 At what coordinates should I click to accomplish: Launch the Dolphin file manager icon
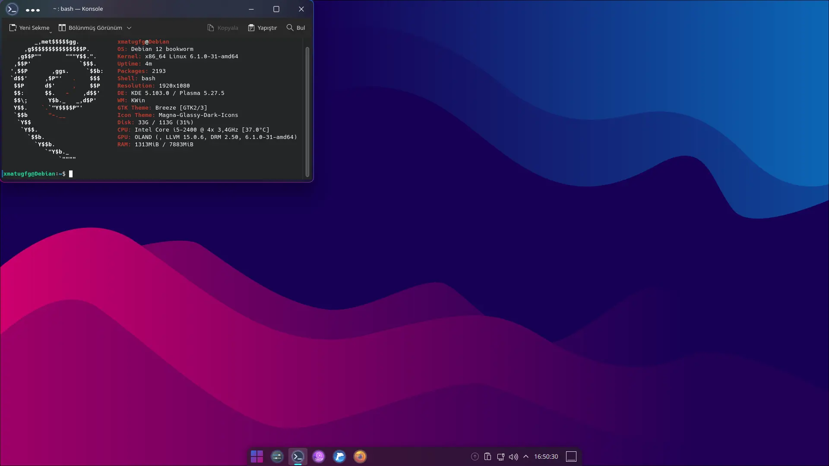[x=339, y=457]
